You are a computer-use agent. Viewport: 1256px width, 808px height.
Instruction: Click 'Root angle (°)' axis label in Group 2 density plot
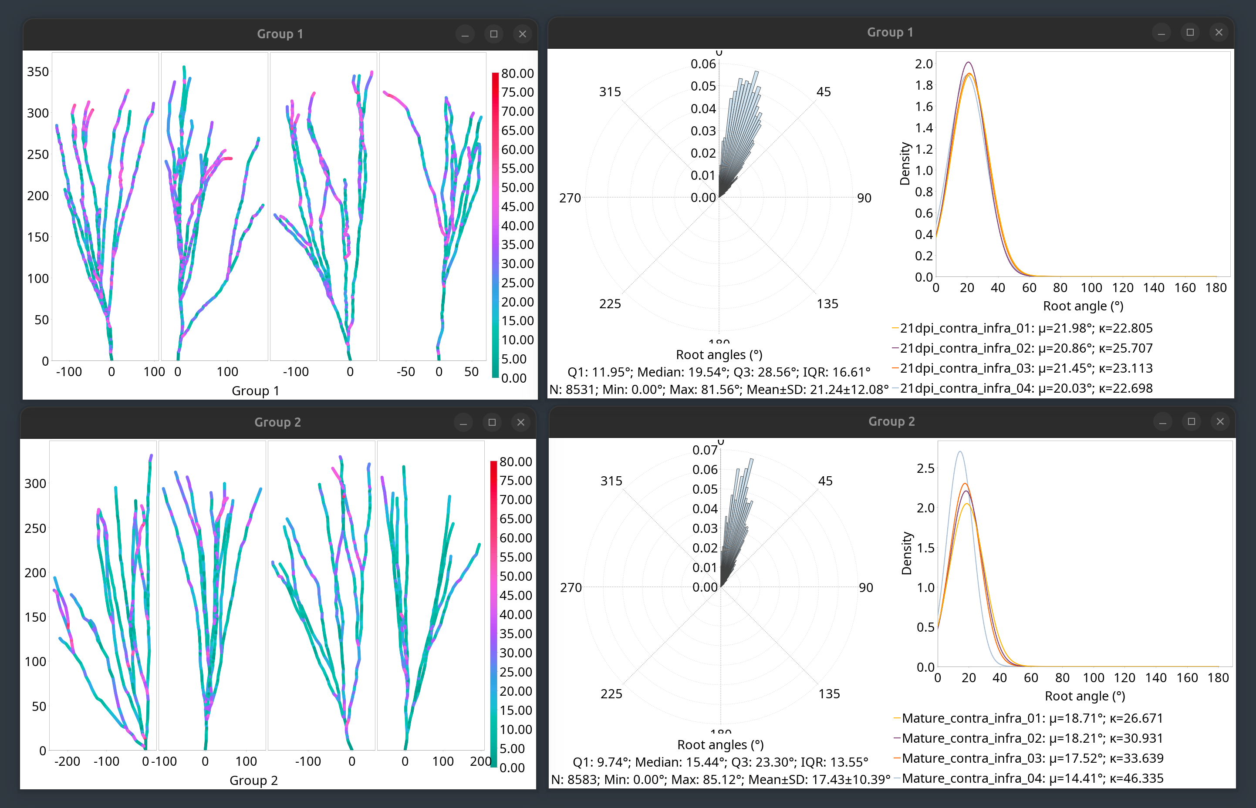point(1084,696)
